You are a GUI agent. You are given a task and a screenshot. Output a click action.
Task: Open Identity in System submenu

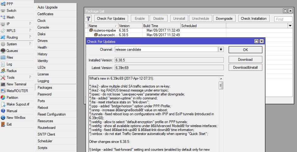[56, 61]
